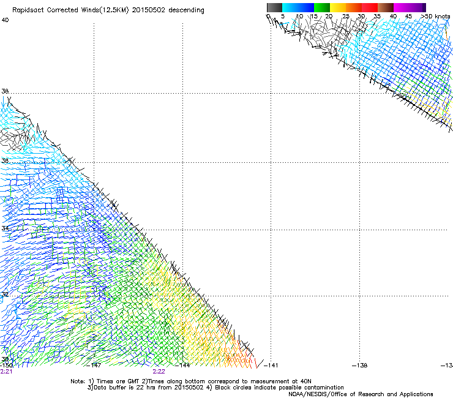This screenshot has height=398, width=453.
Task: Click the legend tick label '25'
Action: [x=345, y=17]
